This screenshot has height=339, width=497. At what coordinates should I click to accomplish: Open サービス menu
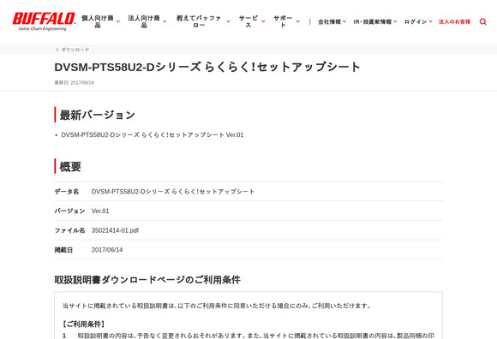pyautogui.click(x=248, y=21)
